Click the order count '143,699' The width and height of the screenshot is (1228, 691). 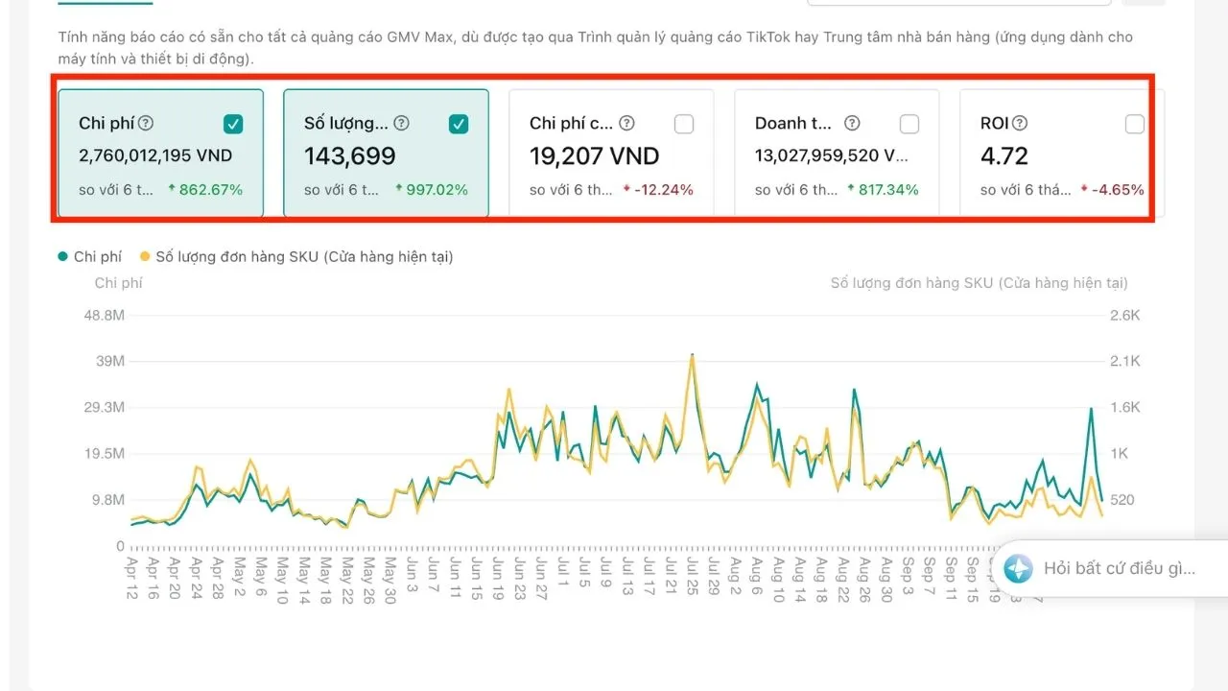[350, 155]
